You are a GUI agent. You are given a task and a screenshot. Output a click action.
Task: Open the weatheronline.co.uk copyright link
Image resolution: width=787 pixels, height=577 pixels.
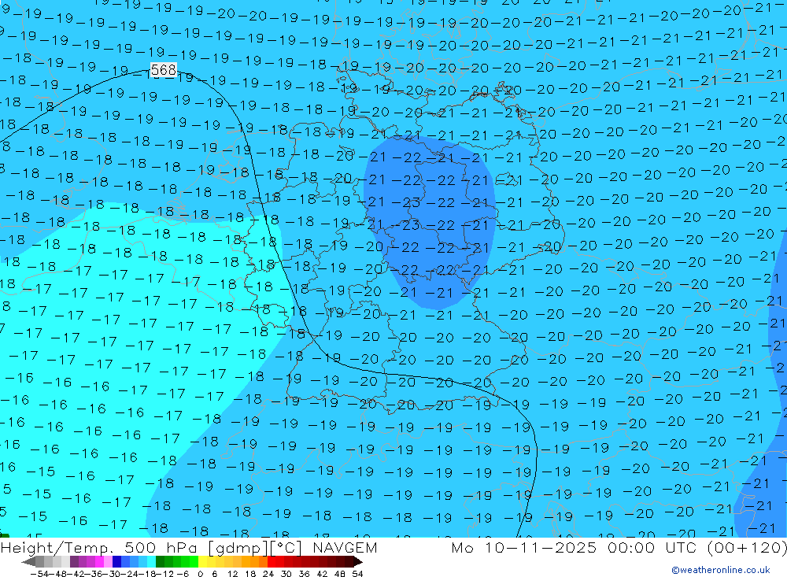coord(721,570)
